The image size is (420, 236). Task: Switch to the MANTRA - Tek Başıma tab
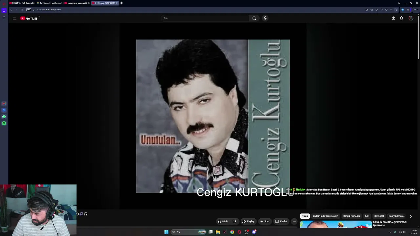(22, 3)
